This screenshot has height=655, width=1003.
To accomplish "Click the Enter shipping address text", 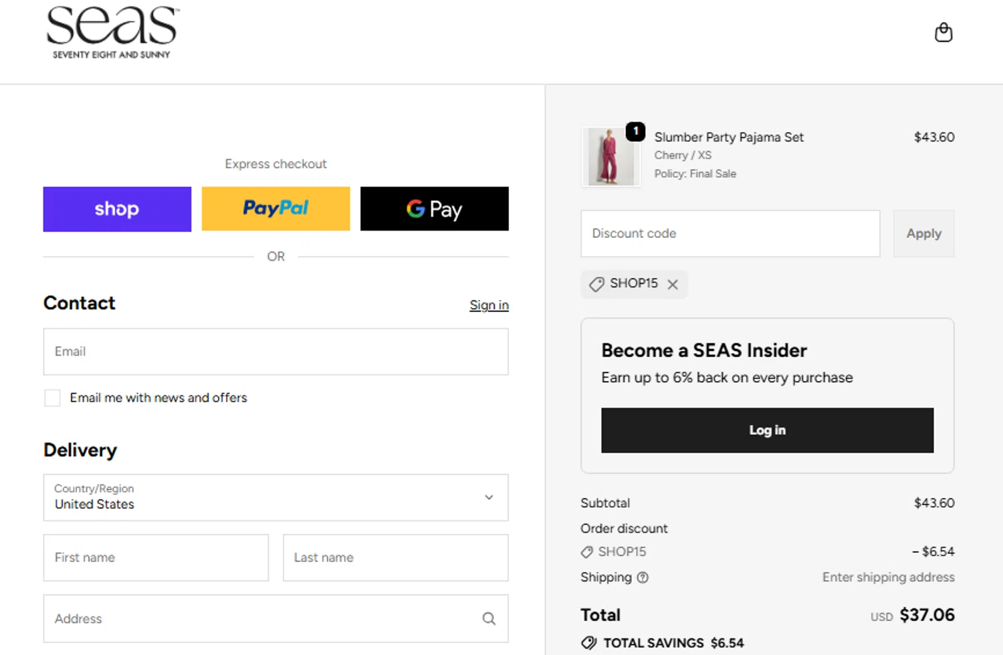I will point(888,577).
